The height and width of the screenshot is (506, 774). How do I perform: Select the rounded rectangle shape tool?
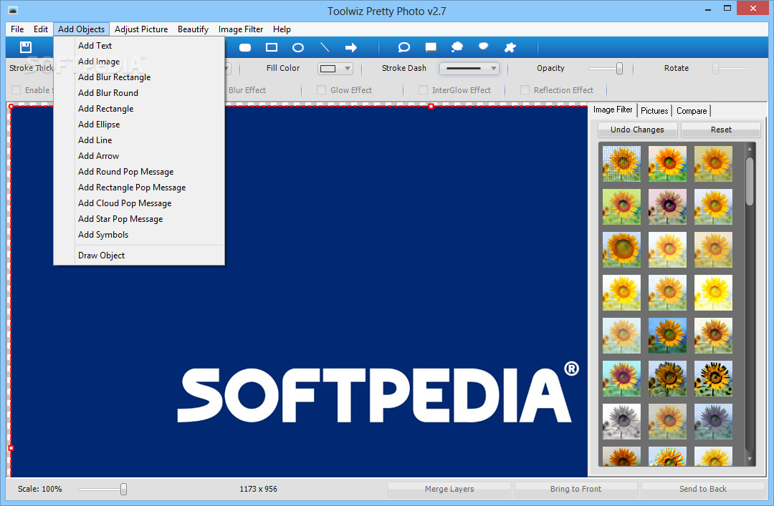pos(245,47)
